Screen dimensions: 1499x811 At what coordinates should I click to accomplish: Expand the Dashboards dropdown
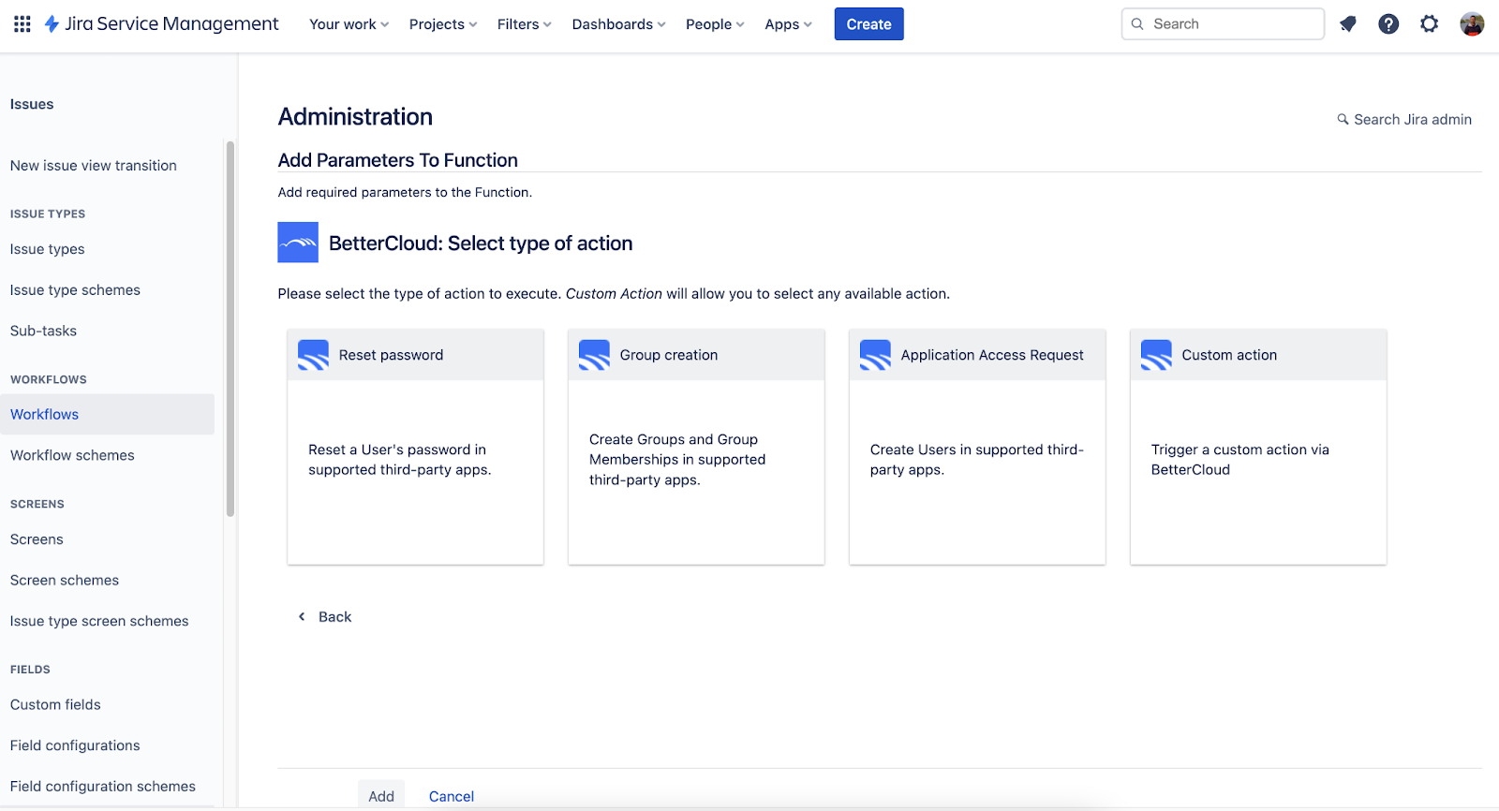pos(618,24)
